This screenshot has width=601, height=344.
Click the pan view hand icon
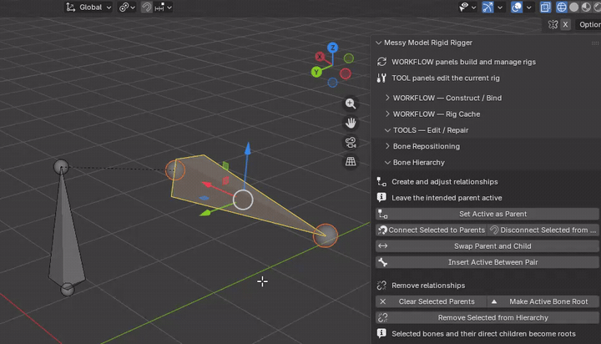click(x=351, y=123)
